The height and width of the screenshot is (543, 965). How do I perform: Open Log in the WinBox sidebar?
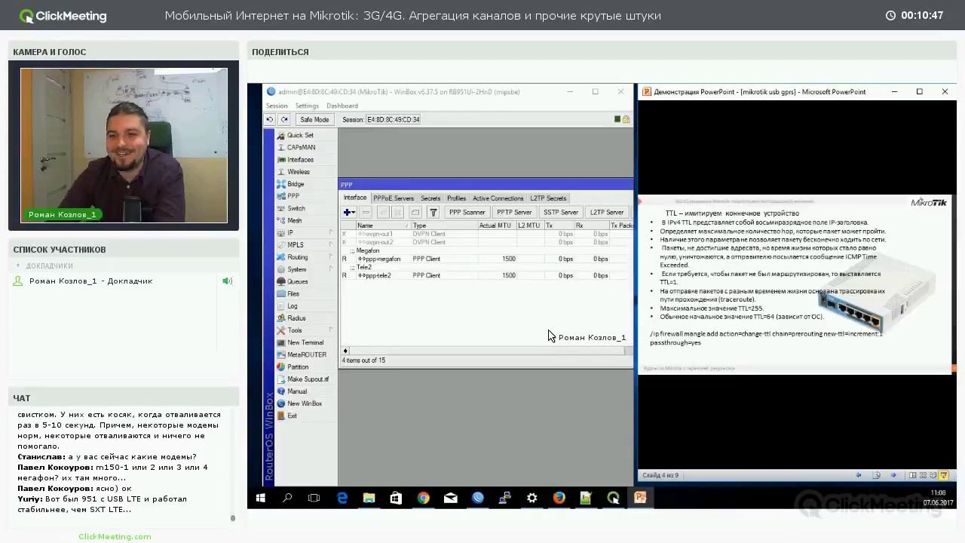[292, 306]
